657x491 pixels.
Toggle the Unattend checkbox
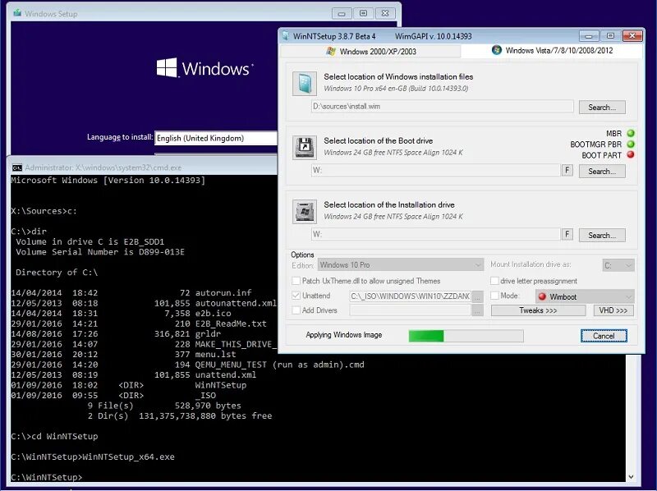coord(296,296)
